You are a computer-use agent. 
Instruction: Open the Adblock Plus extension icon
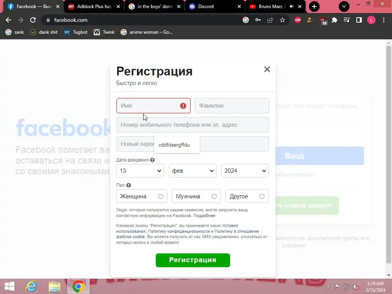click(x=298, y=20)
